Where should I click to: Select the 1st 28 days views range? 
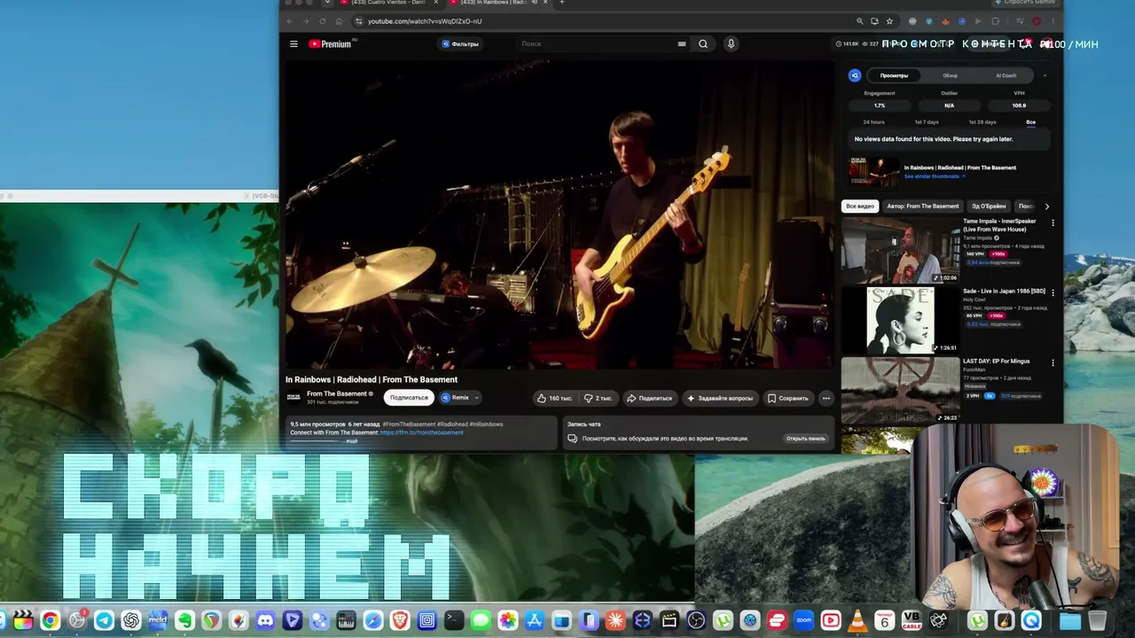pyautogui.click(x=982, y=122)
